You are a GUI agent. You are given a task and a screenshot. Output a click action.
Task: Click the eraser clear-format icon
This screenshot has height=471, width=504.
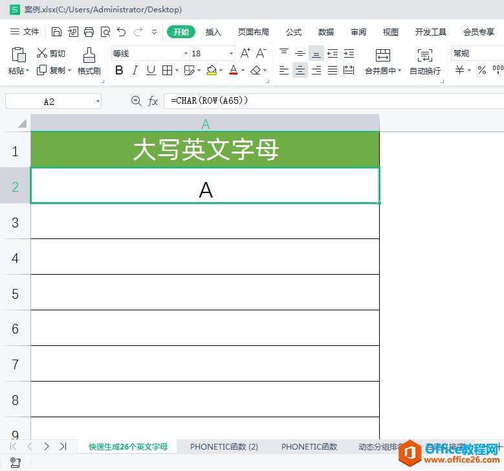click(256, 70)
